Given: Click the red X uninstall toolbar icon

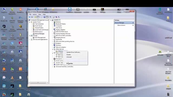Looking at the screenshot, I should [x=56, y=17].
